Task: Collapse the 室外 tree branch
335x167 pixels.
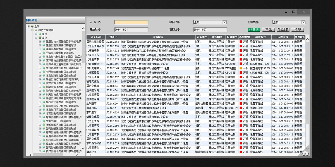Action: click(x=36, y=38)
